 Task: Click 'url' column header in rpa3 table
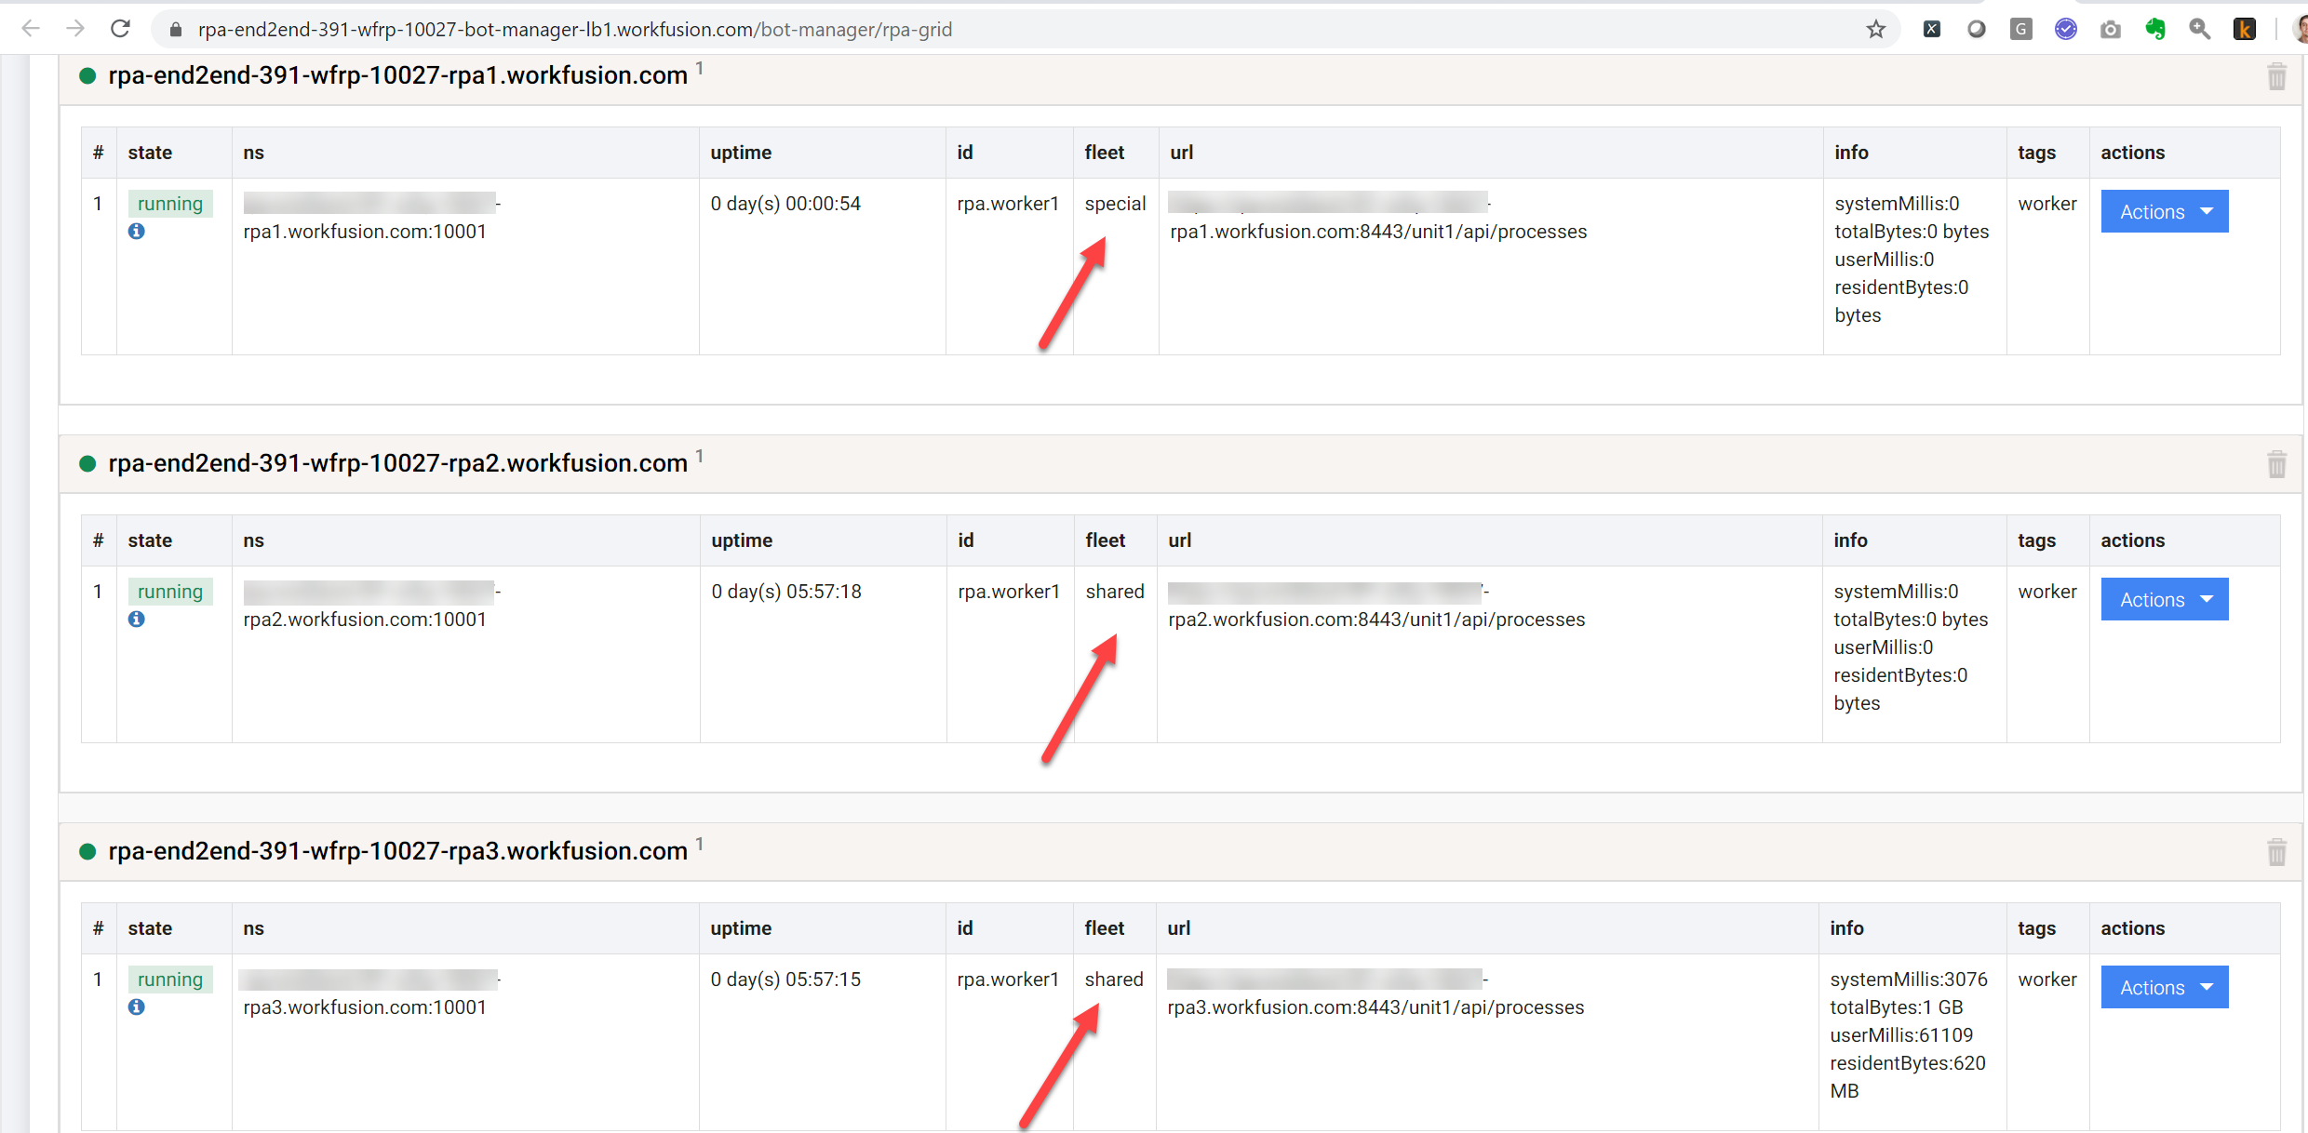point(1179,928)
